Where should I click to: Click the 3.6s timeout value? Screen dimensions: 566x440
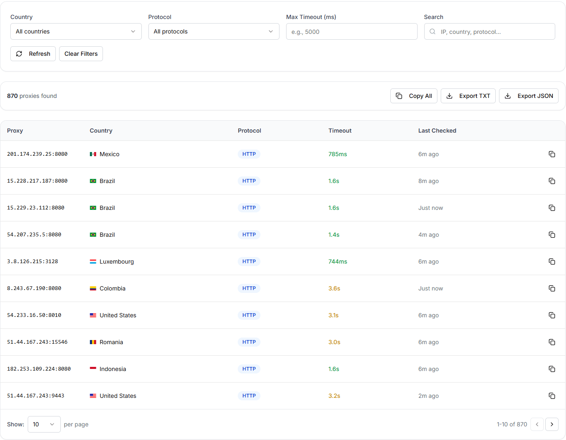(x=334, y=288)
